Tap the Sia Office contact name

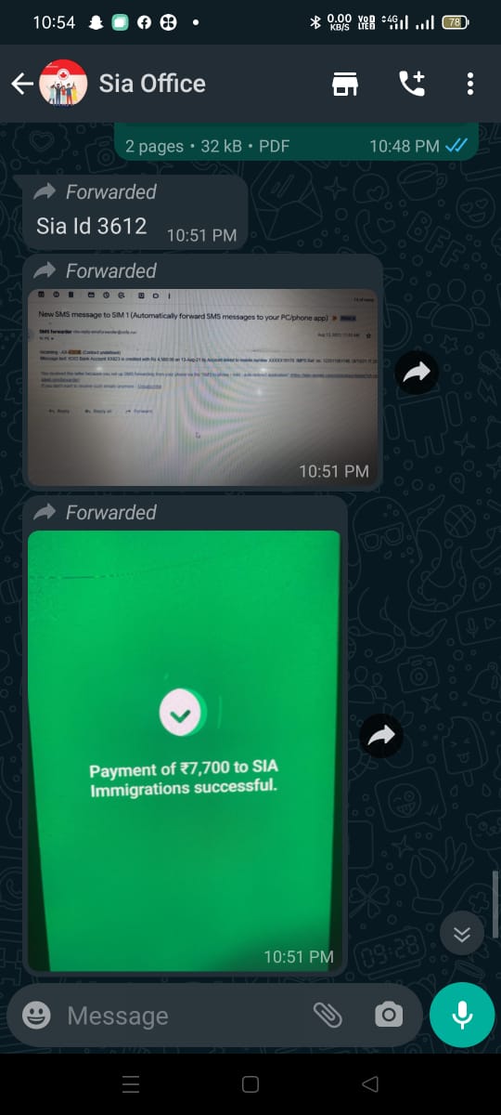point(152,84)
